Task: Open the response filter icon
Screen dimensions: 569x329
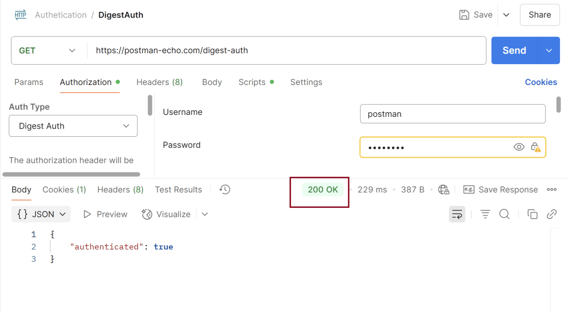Action: point(485,214)
